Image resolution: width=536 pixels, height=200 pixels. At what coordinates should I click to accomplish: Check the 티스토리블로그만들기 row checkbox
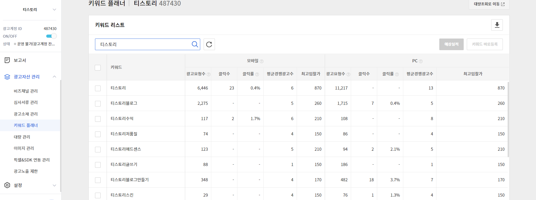tap(98, 180)
